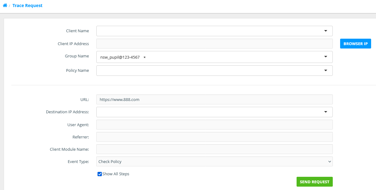Open the Policy Name dropdown
The width and height of the screenshot is (376, 190).
[325, 71]
